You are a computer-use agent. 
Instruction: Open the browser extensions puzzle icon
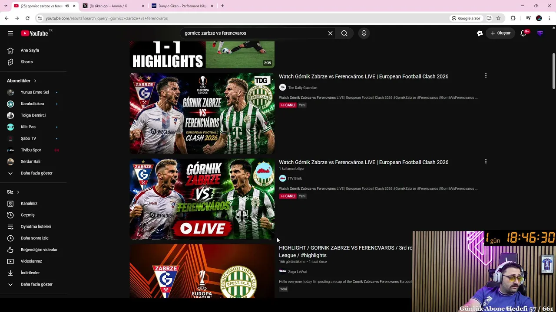click(513, 18)
